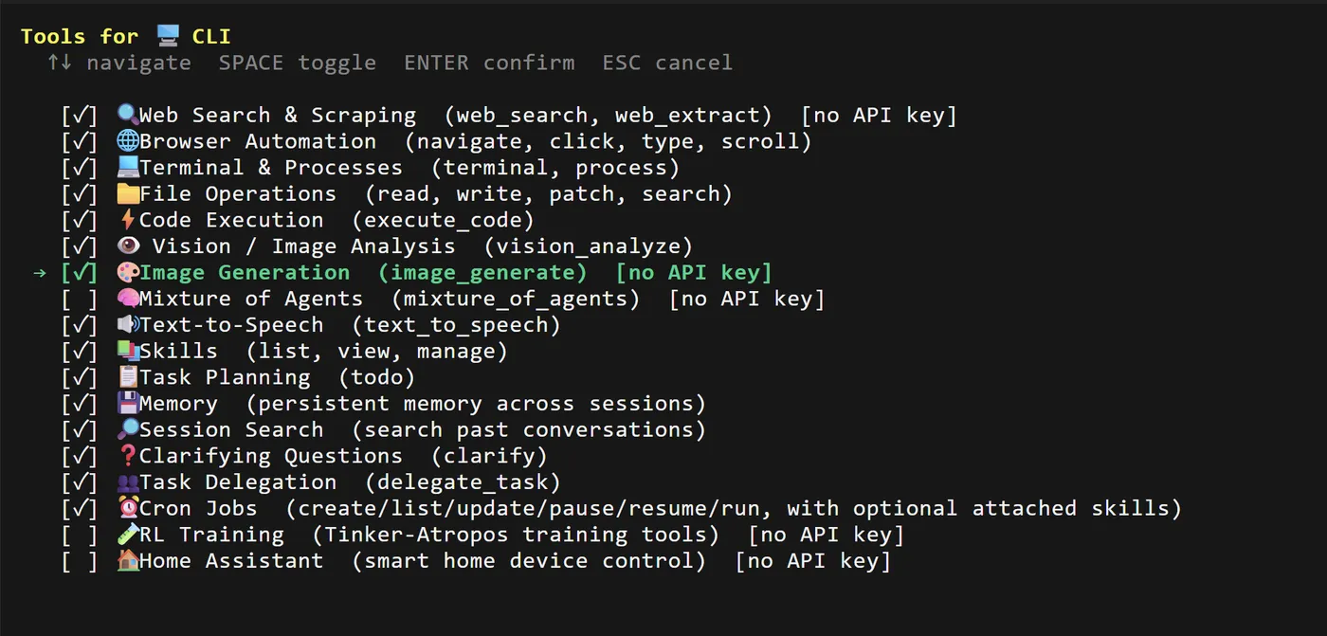The image size is (1327, 636).
Task: Click the floppy disk Memory icon
Action: click(127, 403)
